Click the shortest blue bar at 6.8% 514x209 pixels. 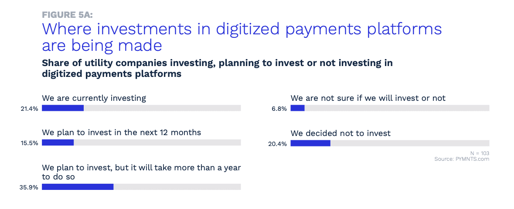click(x=298, y=108)
